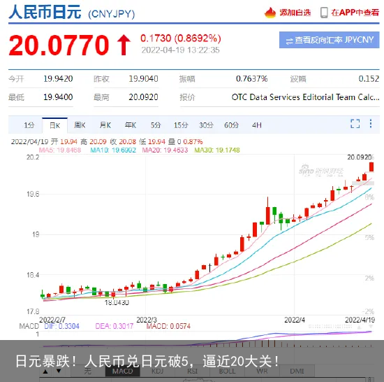Select the DMI indicator tab
Screen dimensions: 384x382
click(297, 371)
